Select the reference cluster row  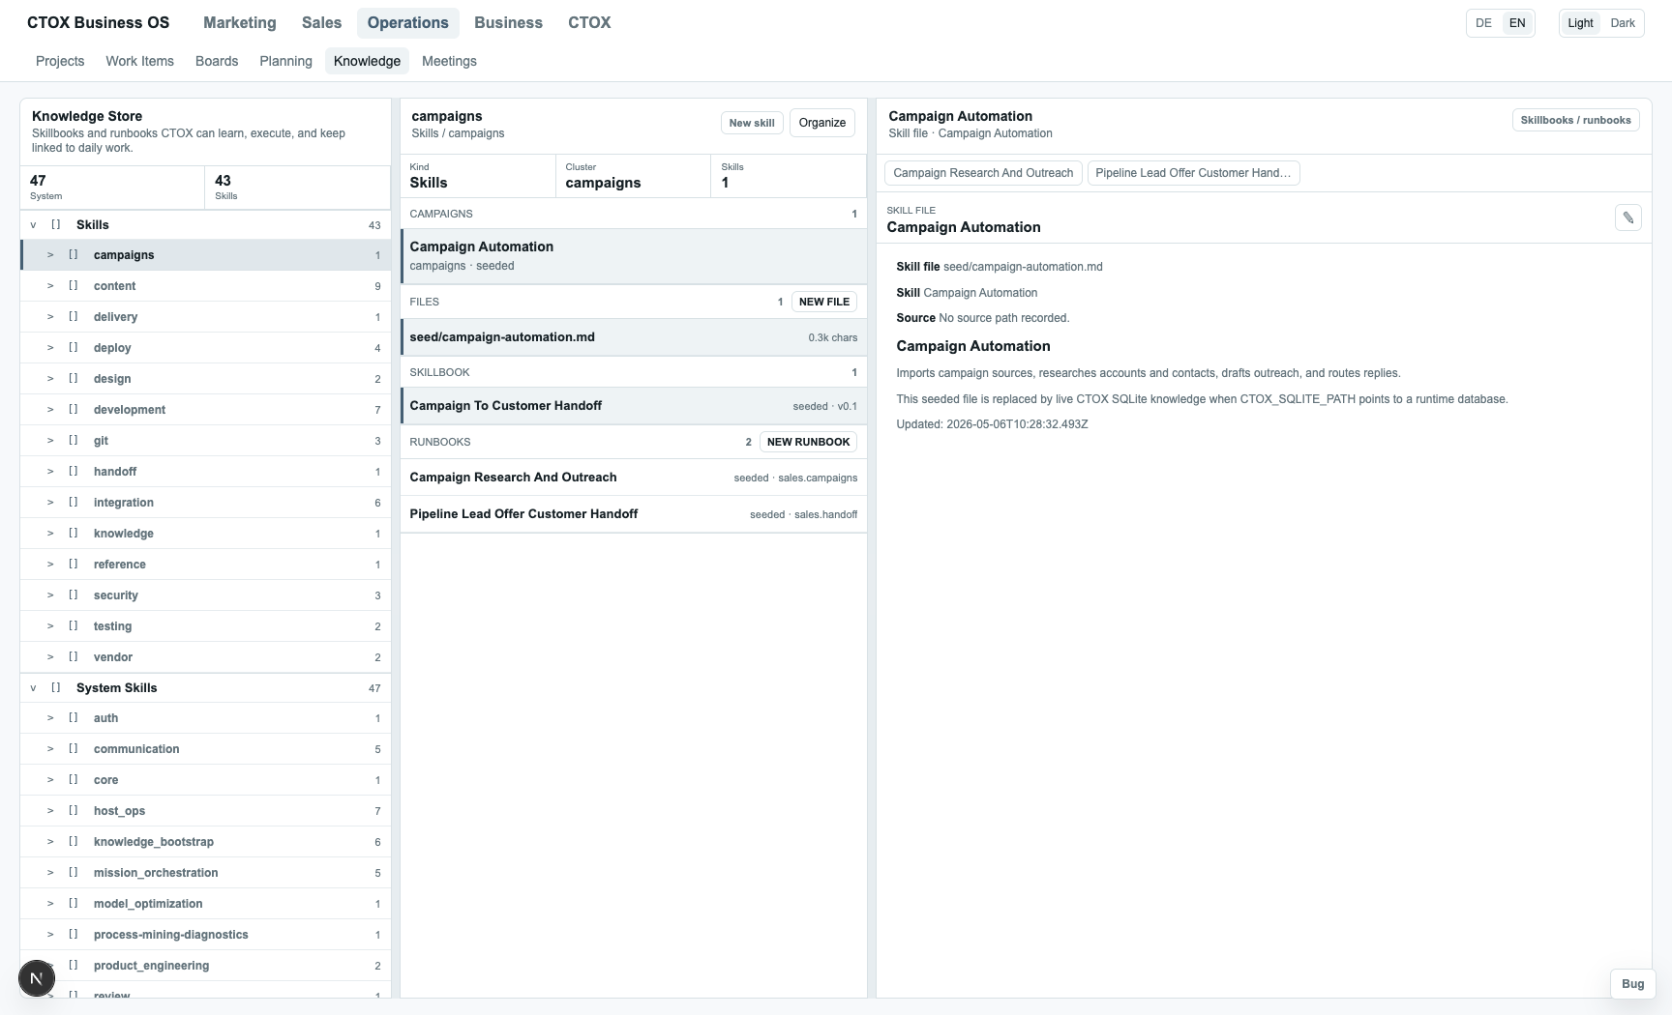(205, 565)
